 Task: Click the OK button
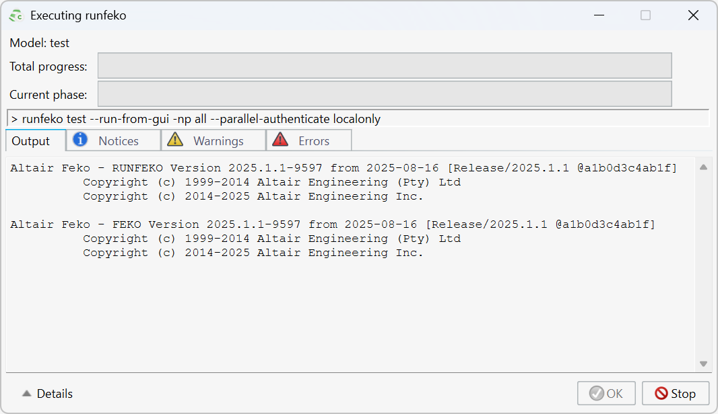coord(606,393)
